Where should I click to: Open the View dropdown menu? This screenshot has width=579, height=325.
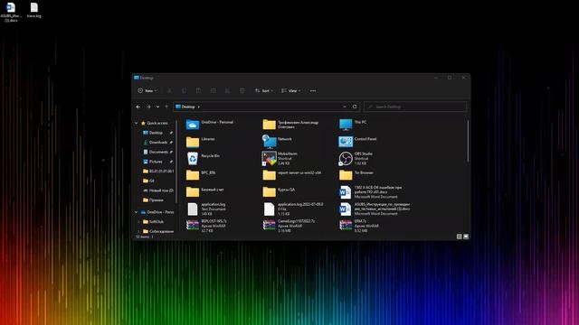[291, 90]
